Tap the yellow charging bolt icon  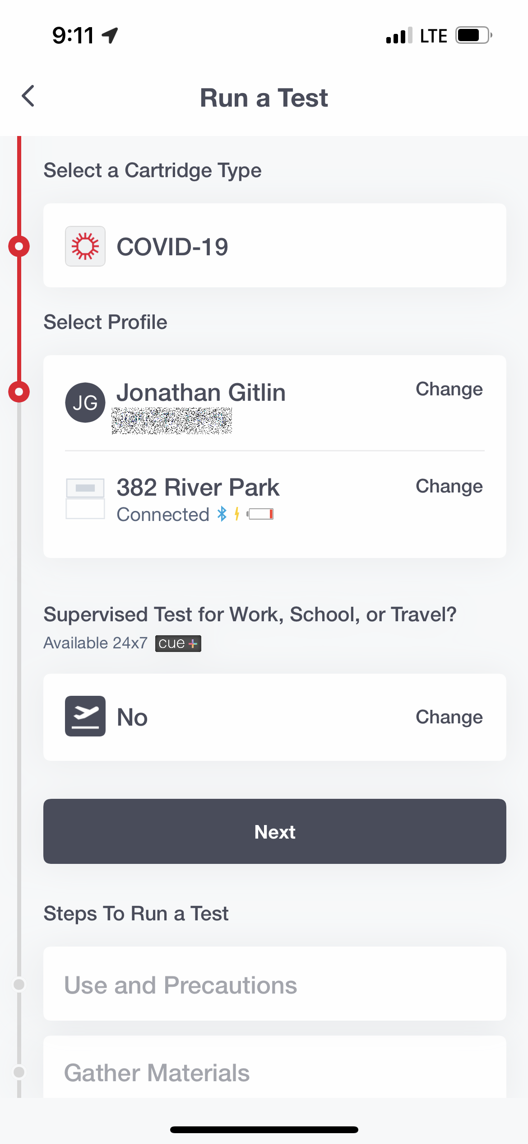point(237,514)
